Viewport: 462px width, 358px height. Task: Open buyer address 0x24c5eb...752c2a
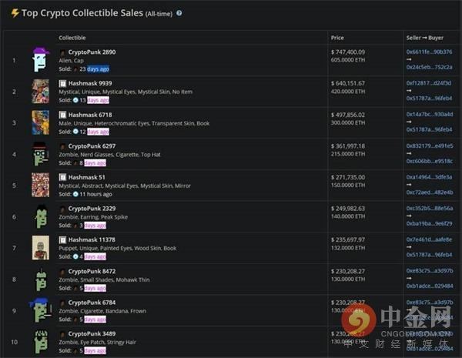tap(429, 67)
